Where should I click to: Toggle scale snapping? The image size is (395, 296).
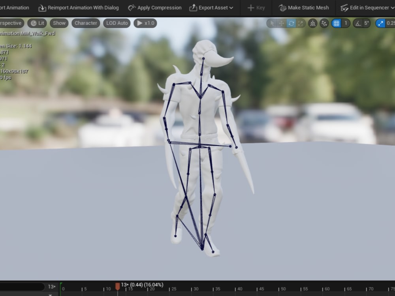click(x=380, y=23)
